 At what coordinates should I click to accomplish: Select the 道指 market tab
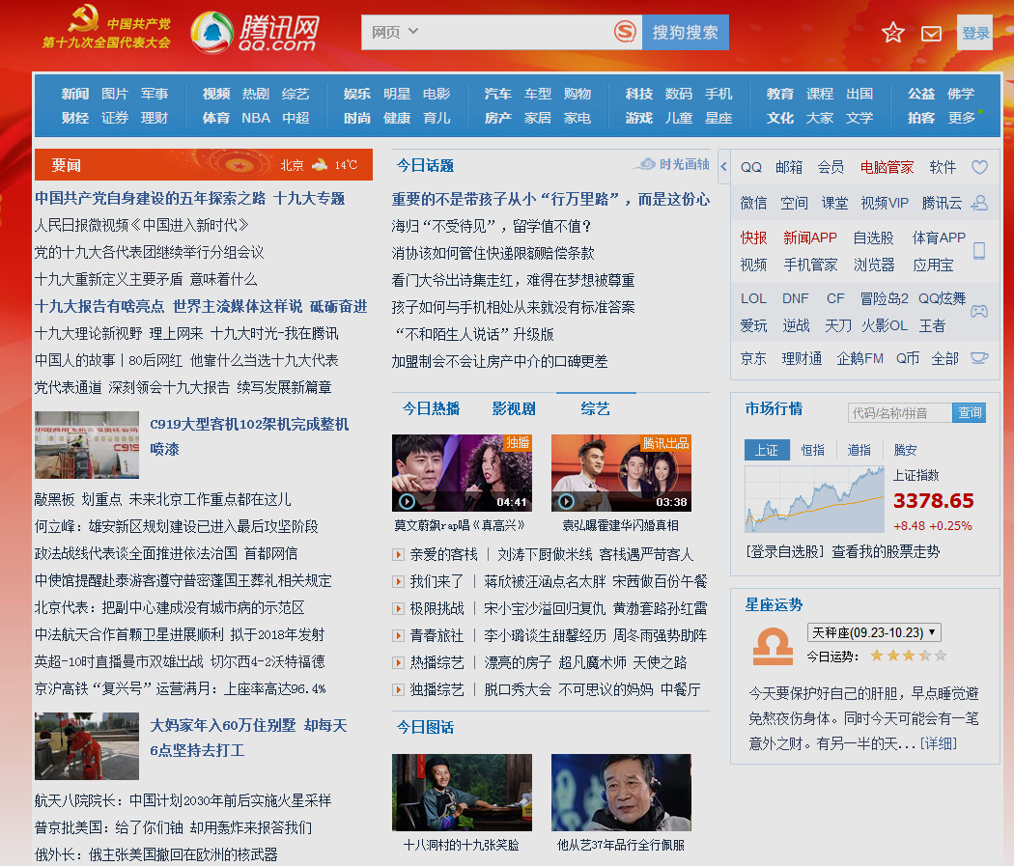(859, 450)
